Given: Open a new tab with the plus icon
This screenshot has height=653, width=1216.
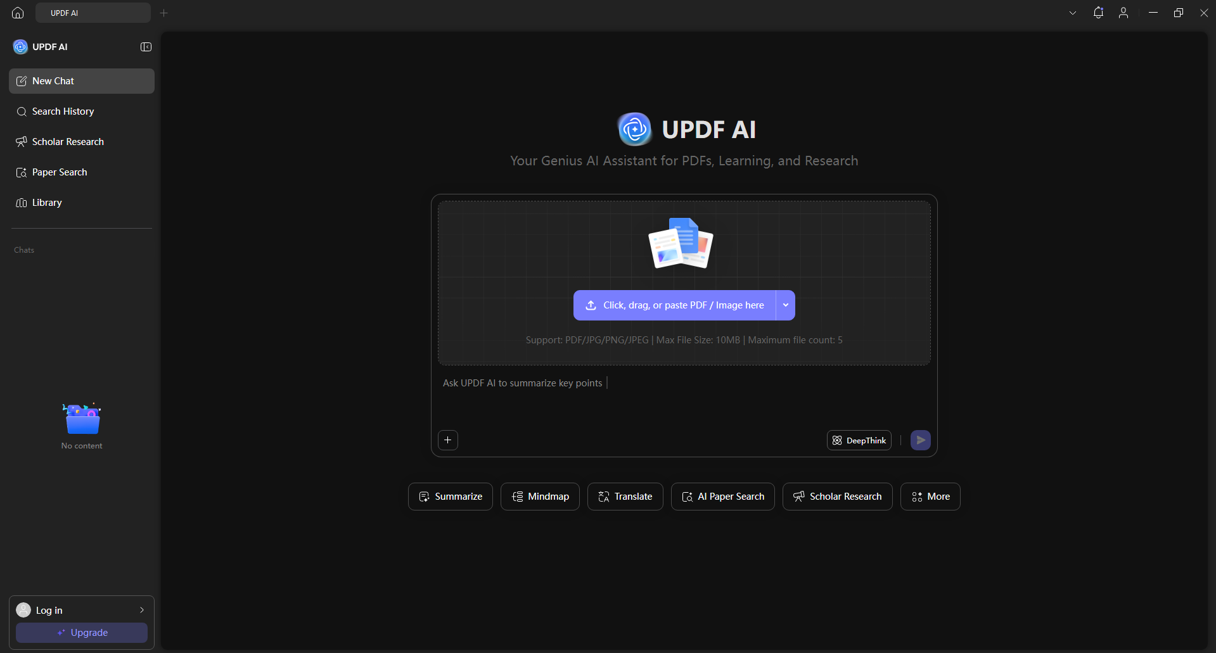Looking at the screenshot, I should 164,13.
